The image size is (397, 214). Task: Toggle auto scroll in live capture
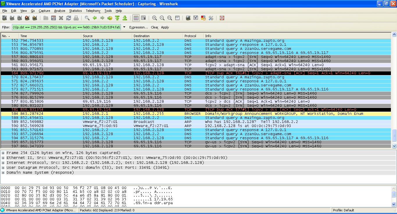tap(144, 18)
